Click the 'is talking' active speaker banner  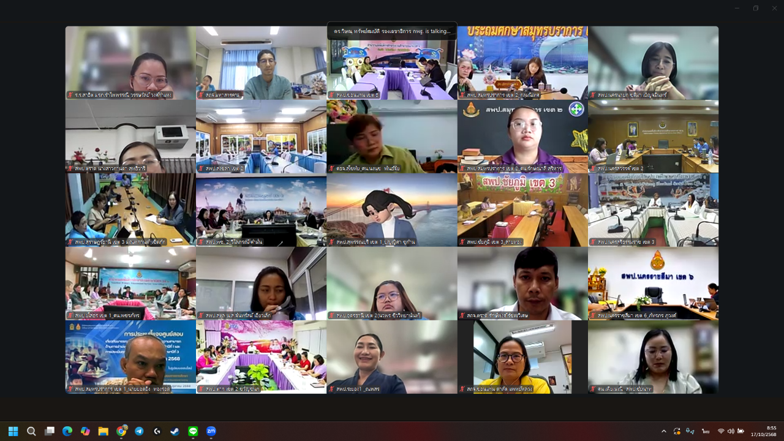[392, 31]
